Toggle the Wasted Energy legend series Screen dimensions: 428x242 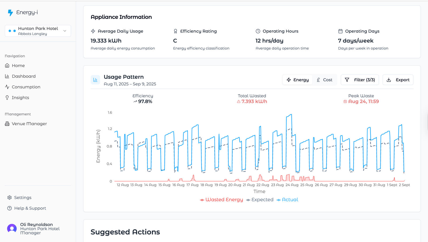pyautogui.click(x=221, y=200)
